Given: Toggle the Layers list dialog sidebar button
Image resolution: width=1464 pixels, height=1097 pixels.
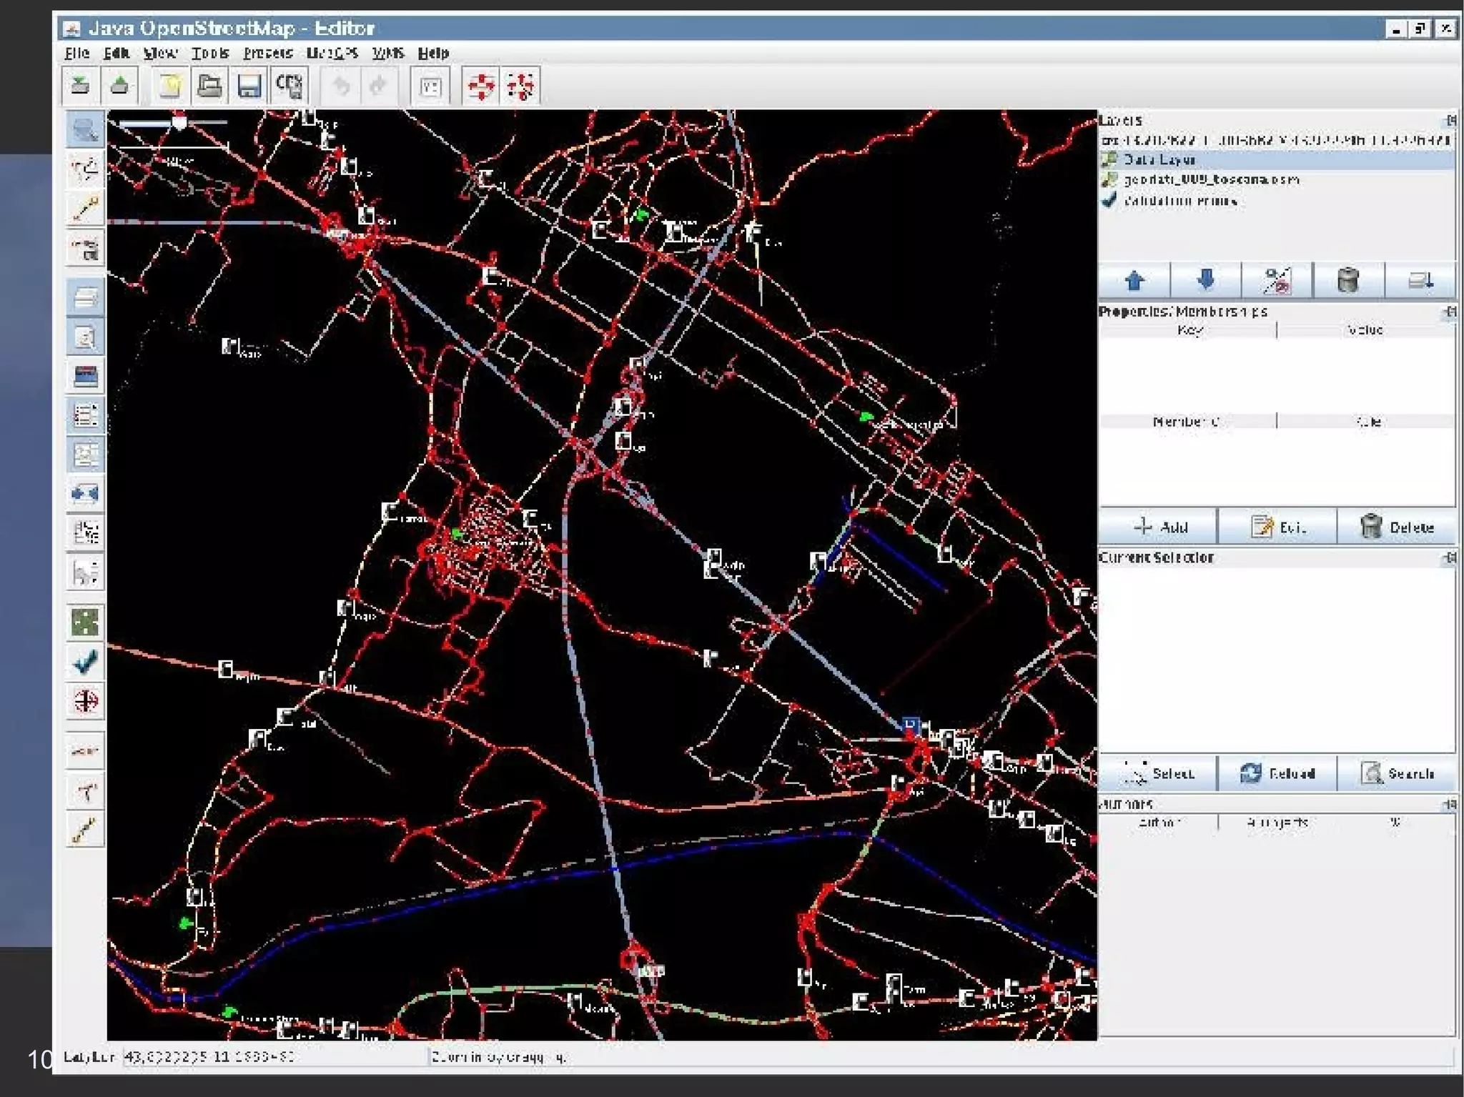Looking at the screenshot, I should [85, 297].
